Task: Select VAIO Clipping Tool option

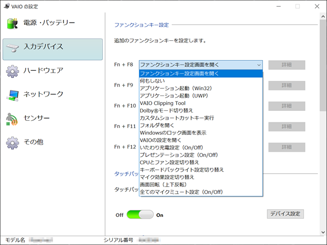Action: pos(201,103)
